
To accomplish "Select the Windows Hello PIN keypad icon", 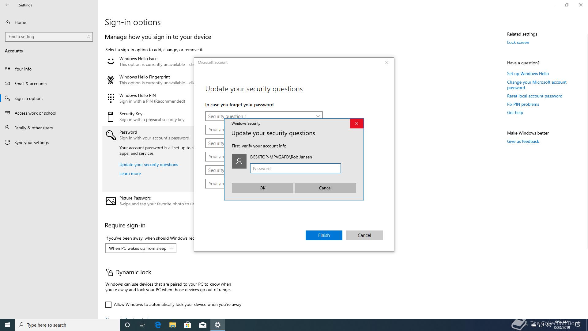I will click(111, 98).
